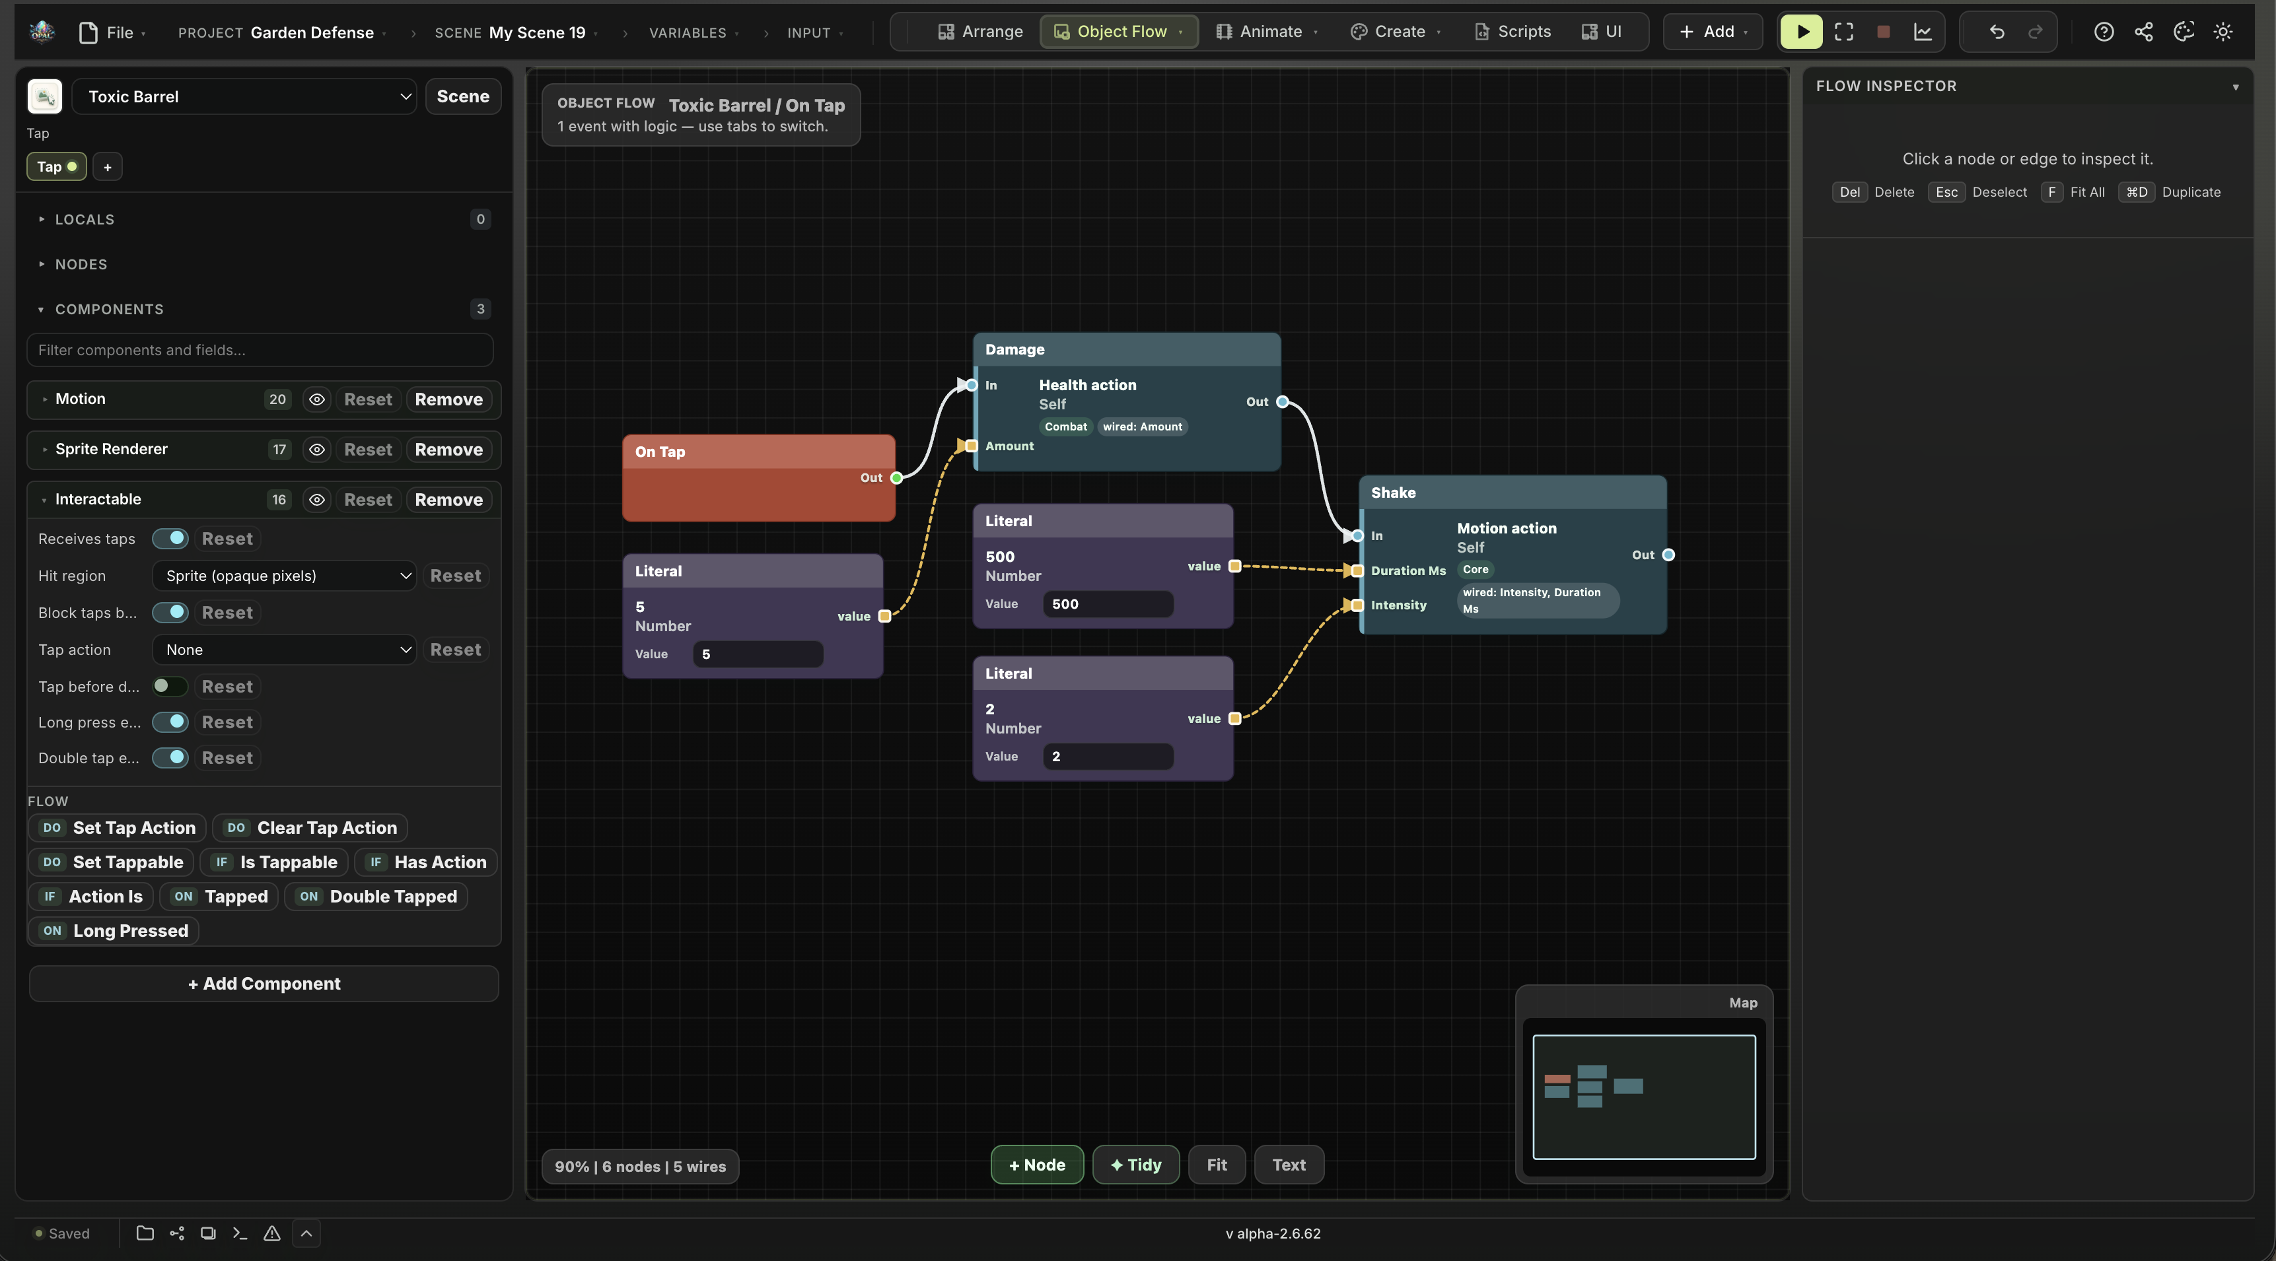Image resolution: width=2276 pixels, height=1261 pixels.
Task: Click the redo arrow icon
Action: 2036,32
